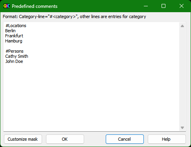
Task: Close the Predefined comments dialog
Action: coord(182,6)
